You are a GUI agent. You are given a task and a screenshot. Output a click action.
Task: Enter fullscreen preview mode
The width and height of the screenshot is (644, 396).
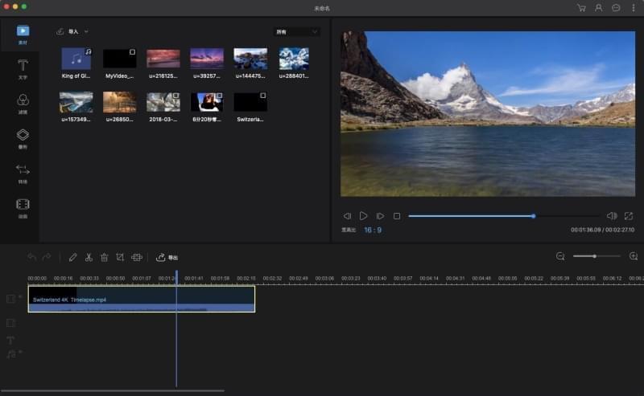[x=628, y=216]
